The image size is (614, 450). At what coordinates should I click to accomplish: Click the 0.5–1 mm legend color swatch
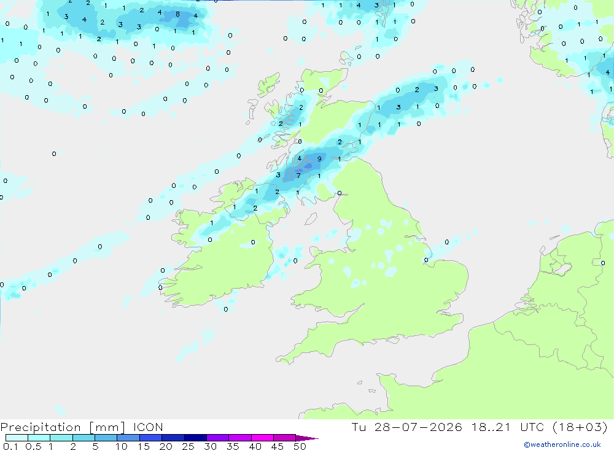click(x=39, y=438)
